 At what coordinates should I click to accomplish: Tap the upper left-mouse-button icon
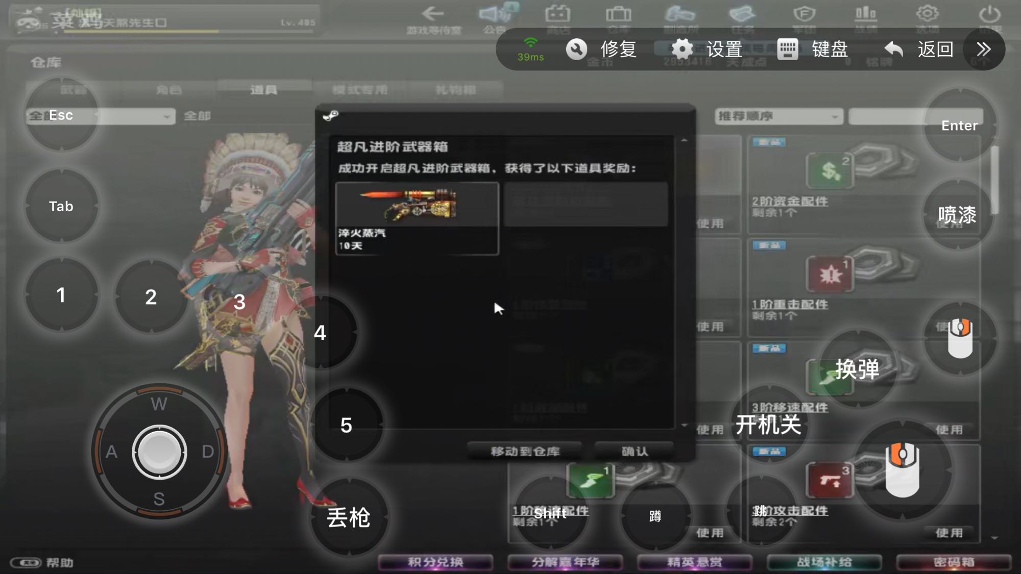tap(960, 338)
